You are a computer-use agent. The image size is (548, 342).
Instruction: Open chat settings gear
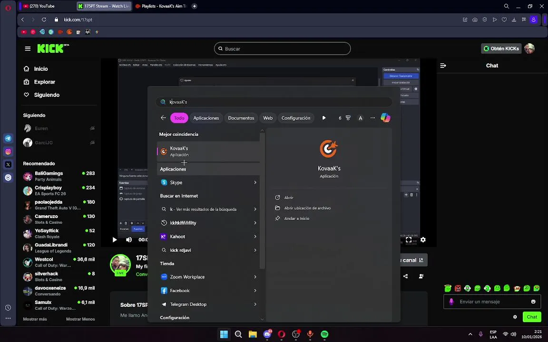tap(515, 317)
